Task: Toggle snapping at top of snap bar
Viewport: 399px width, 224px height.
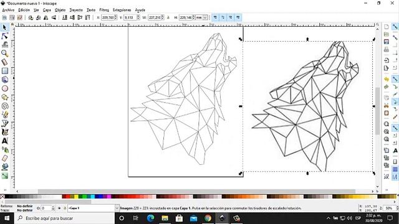Action: 395,27
